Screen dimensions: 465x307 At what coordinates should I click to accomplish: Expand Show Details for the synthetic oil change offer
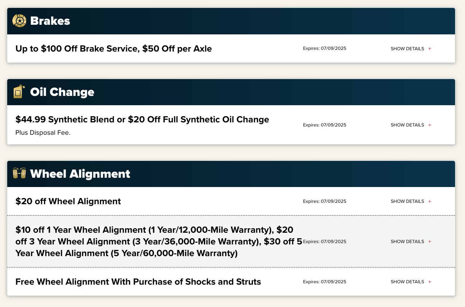(x=407, y=125)
